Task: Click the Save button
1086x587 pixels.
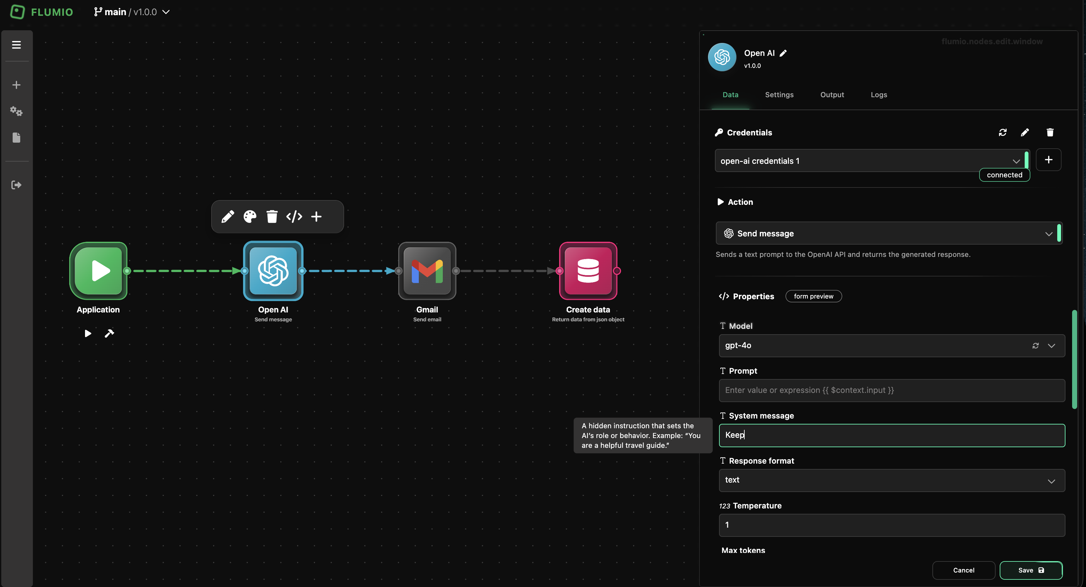Action: [1030, 570]
